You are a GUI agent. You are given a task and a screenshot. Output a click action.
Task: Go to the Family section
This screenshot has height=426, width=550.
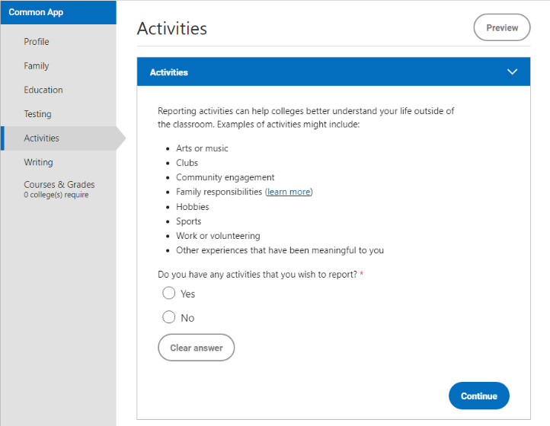(x=37, y=66)
